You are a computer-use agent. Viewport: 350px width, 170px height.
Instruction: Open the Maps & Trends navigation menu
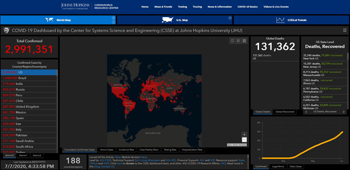click(163, 7)
